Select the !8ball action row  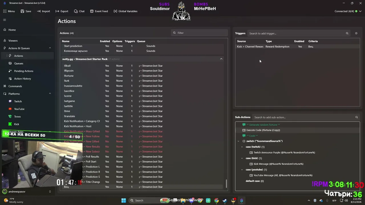click(143, 66)
